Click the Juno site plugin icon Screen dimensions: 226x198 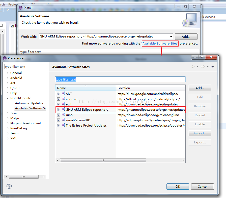point(63,115)
